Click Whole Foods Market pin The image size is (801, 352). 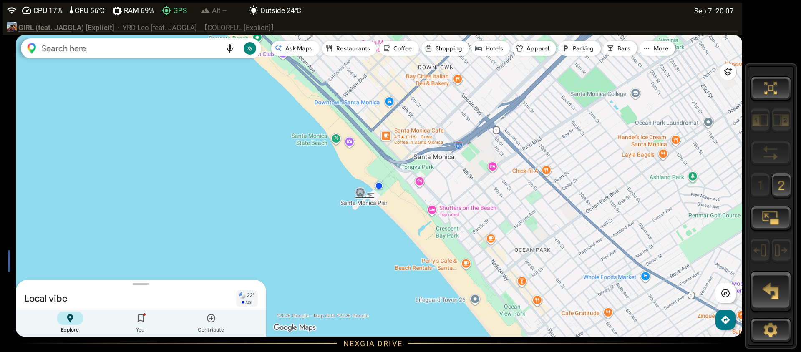click(x=645, y=276)
